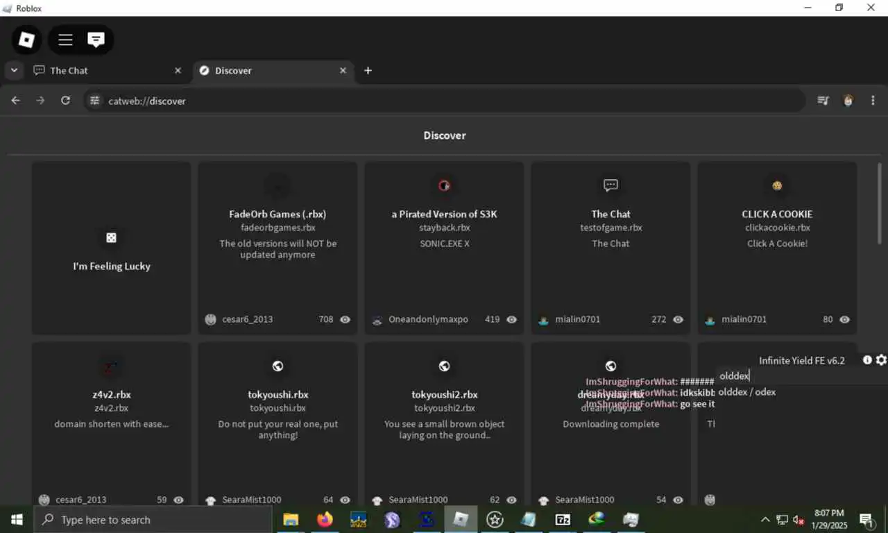The width and height of the screenshot is (888, 533).
Task: Reload the current page
Action: (65, 101)
